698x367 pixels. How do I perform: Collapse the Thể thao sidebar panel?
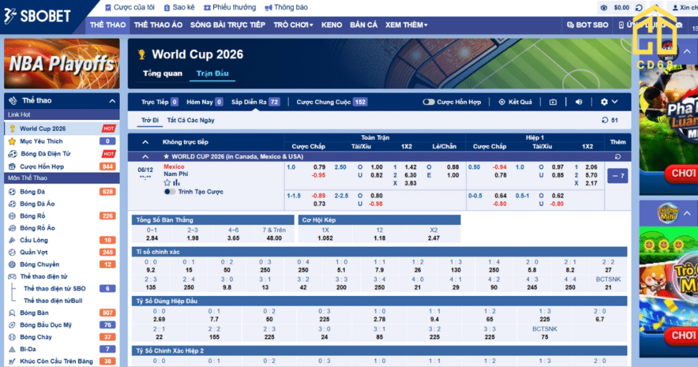[x=112, y=101]
